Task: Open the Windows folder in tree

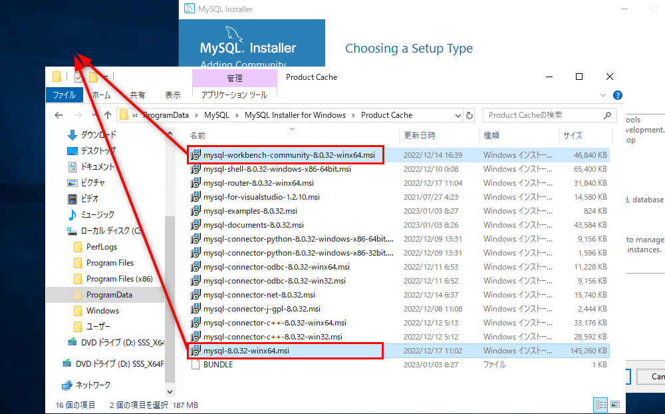Action: pos(102,311)
